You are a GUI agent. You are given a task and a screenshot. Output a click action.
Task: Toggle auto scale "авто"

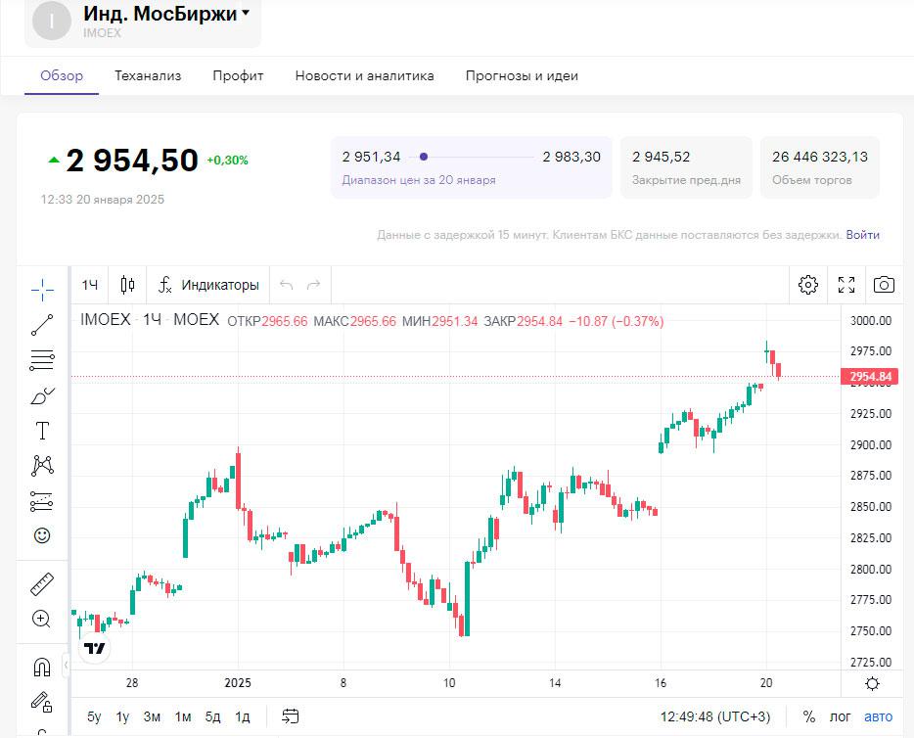[x=878, y=716]
